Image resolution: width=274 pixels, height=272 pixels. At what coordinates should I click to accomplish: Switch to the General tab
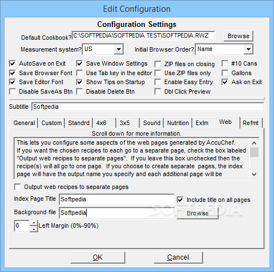point(24,123)
